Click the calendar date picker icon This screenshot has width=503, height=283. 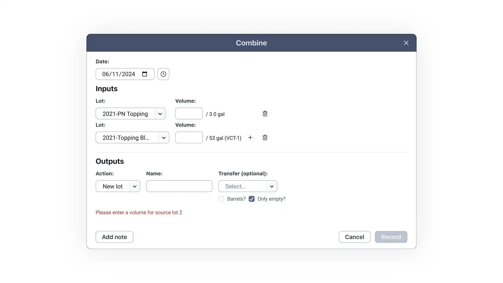click(145, 74)
